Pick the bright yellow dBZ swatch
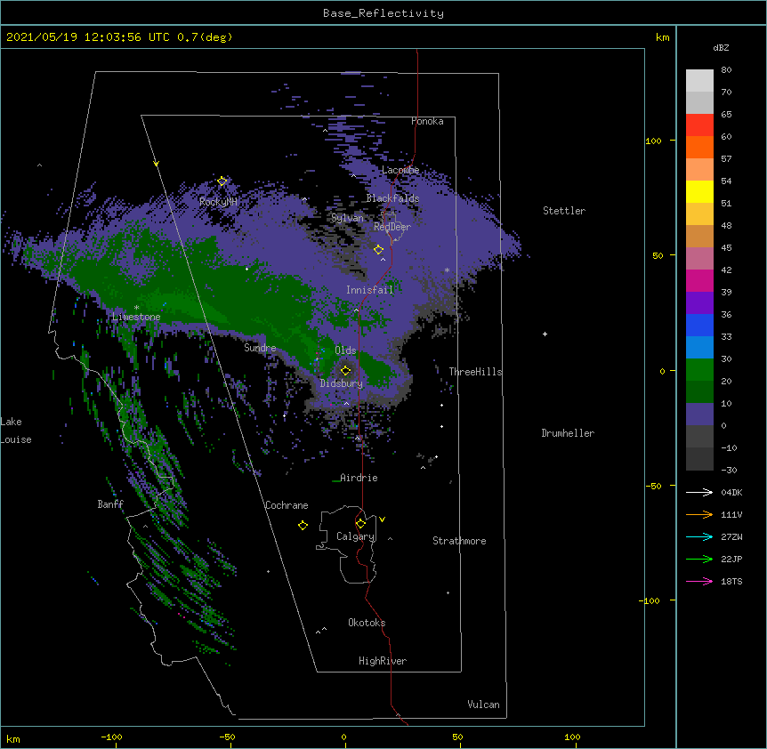Viewport: 767px width, 749px height. [699, 191]
